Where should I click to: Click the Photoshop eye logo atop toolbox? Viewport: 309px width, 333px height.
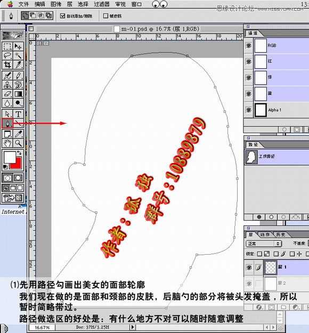13,35
